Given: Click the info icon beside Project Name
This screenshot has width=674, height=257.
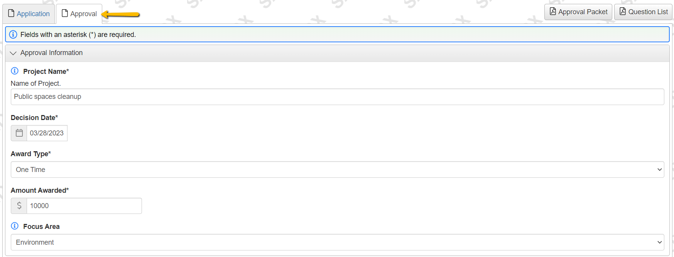Looking at the screenshot, I should point(15,71).
